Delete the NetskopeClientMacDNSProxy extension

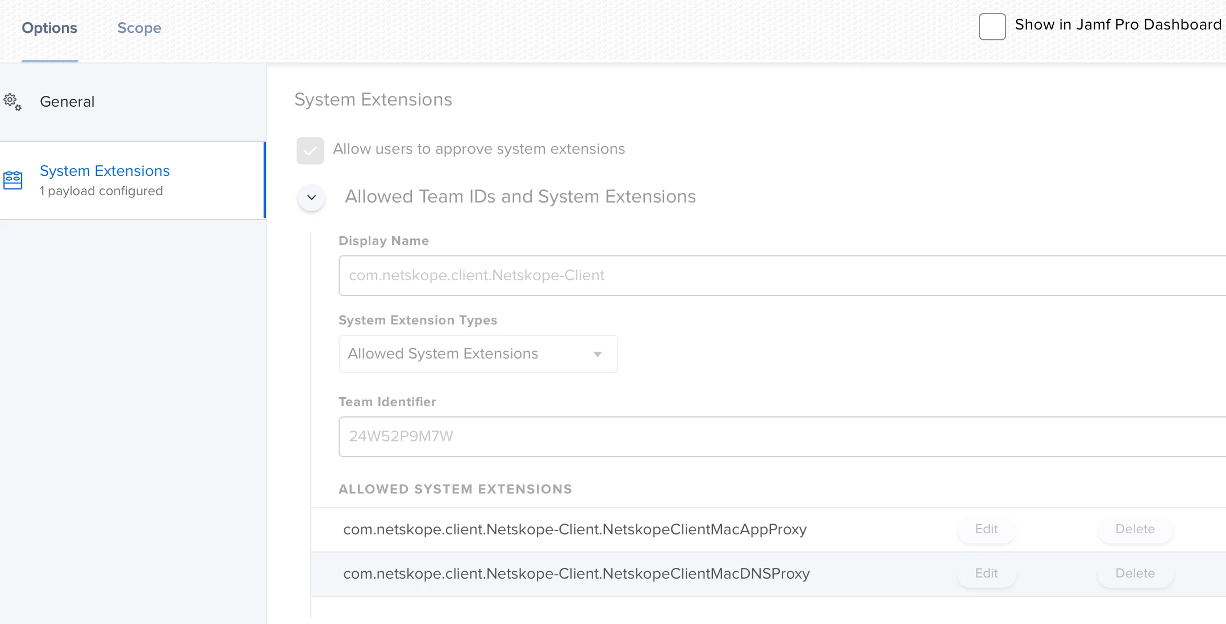coord(1135,574)
